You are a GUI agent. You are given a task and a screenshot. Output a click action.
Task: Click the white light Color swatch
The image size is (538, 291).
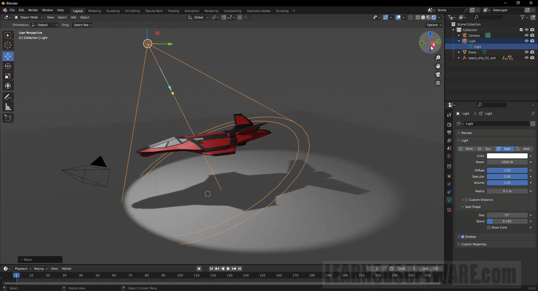point(507,156)
